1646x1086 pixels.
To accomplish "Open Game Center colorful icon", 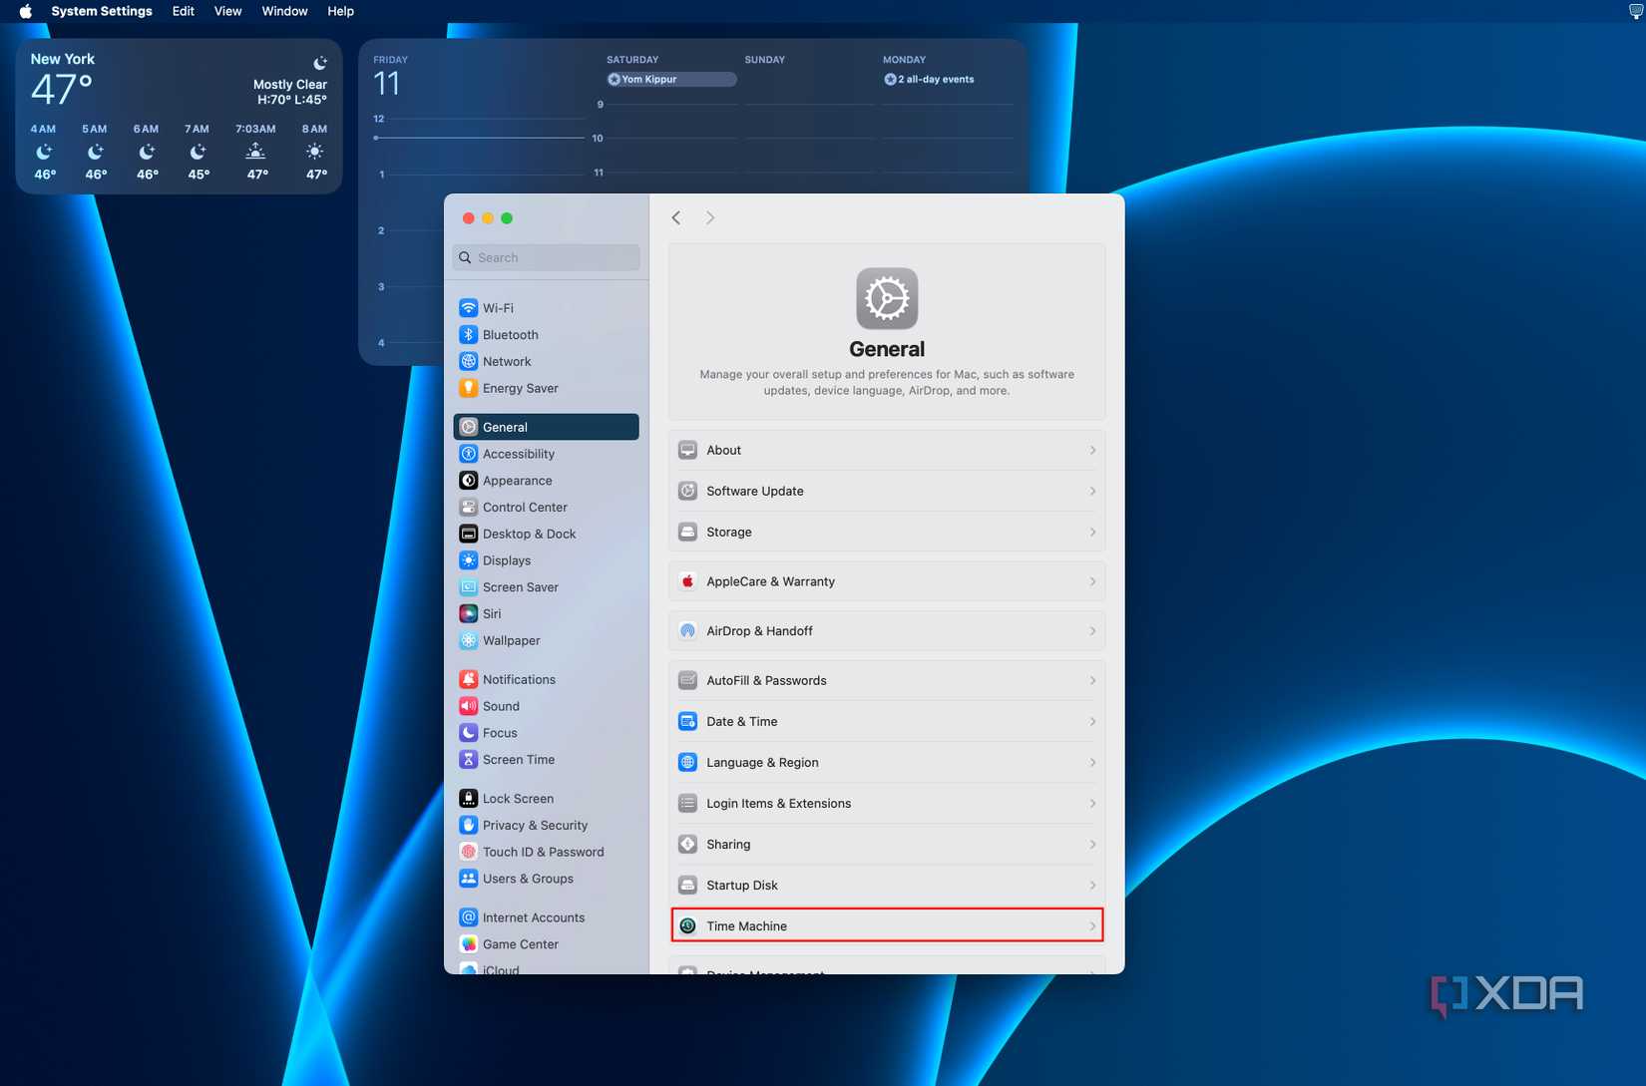I will [x=468, y=943].
